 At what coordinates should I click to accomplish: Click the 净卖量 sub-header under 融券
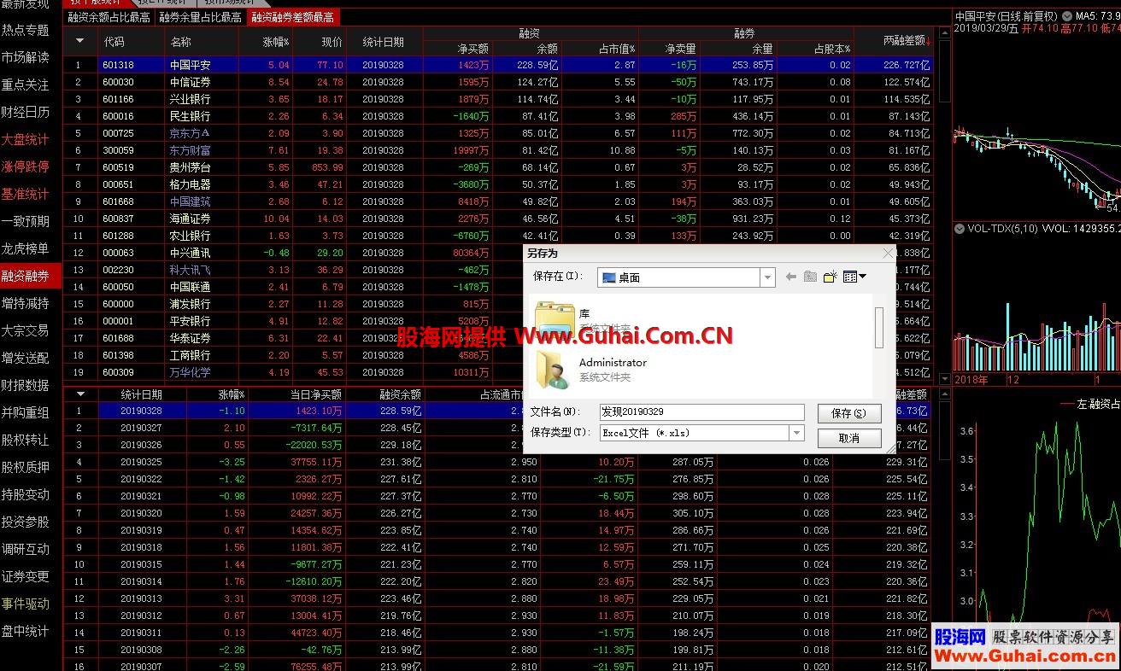coord(681,50)
